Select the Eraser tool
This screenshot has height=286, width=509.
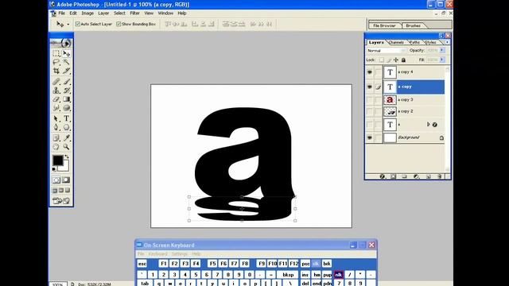(x=56, y=99)
